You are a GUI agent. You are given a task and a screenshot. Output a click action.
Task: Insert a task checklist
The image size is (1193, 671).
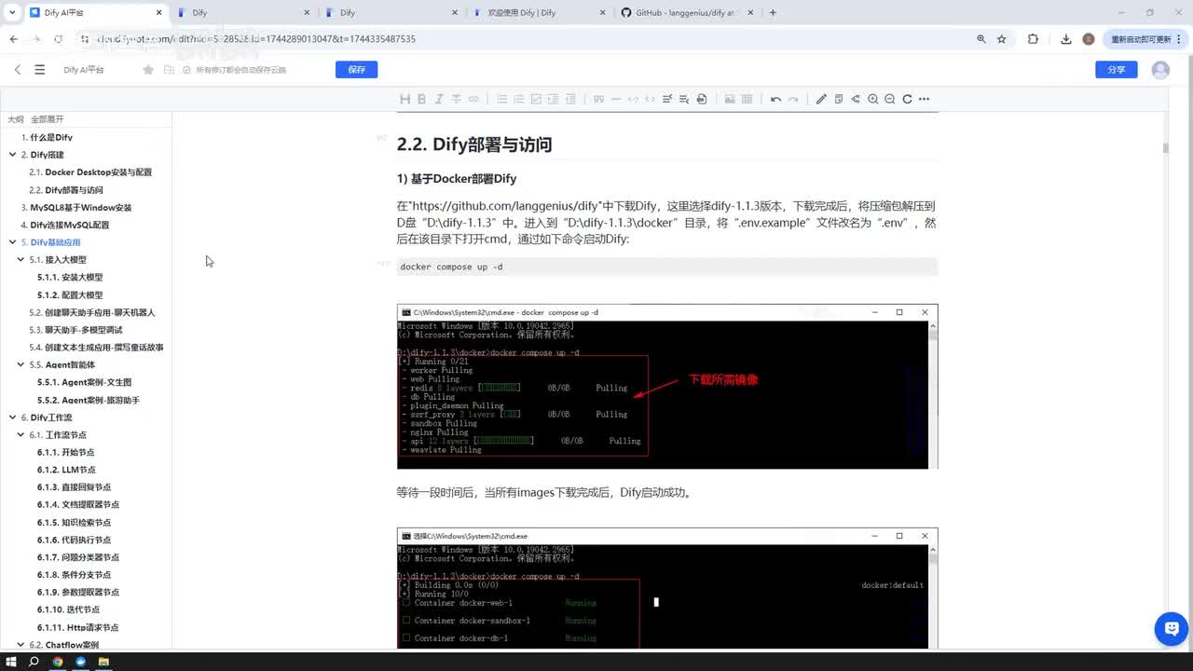(536, 99)
